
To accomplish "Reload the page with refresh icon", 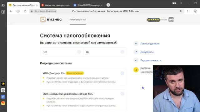I will point(25,11).
